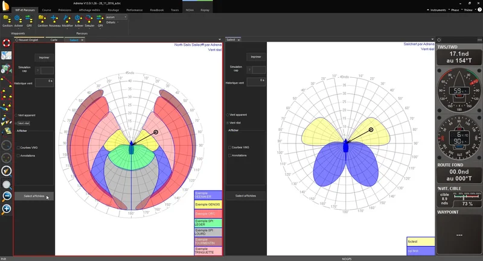Select the Vent apparent radio button

(x=16, y=115)
